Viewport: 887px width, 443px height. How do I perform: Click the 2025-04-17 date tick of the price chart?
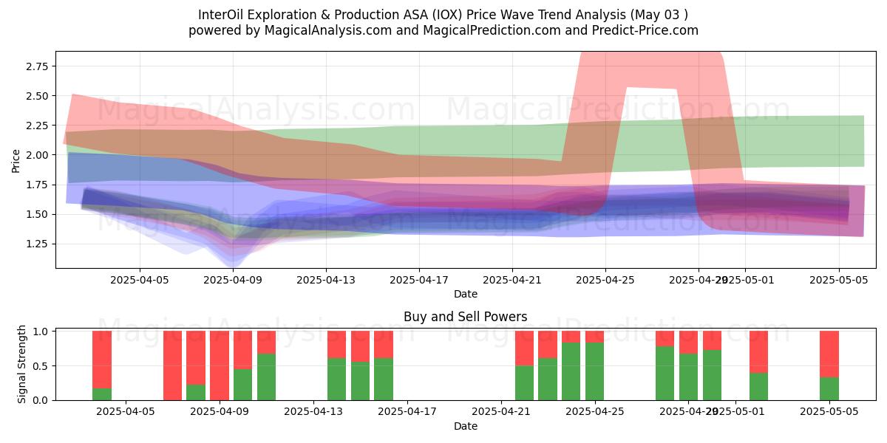tap(419, 281)
